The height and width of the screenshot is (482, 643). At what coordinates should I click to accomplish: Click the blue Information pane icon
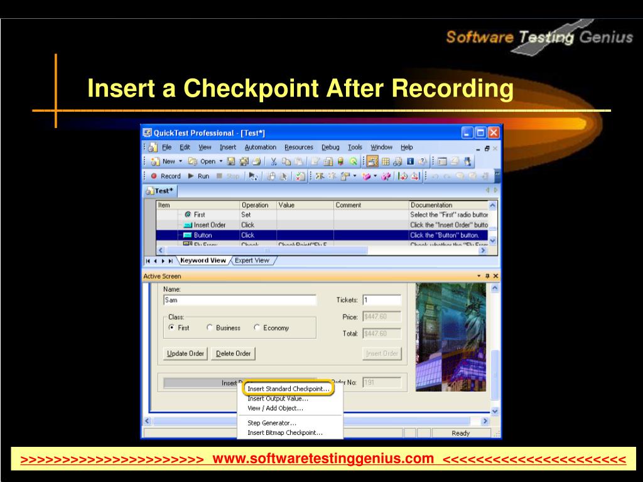(x=410, y=161)
